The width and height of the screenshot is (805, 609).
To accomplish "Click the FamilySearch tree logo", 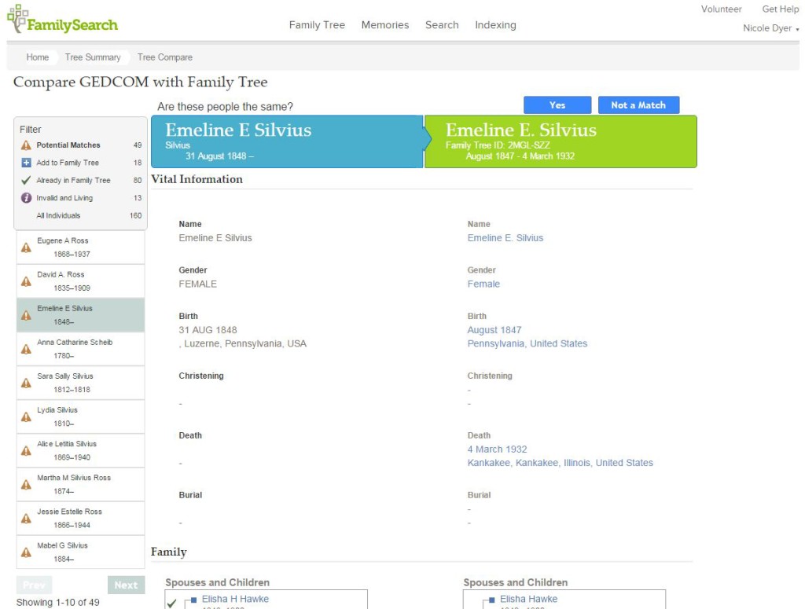I will (x=62, y=20).
